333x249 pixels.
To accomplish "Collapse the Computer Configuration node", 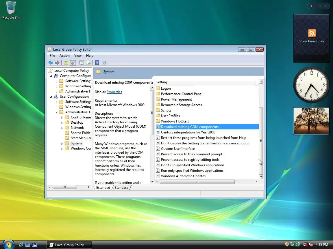I will [x=51, y=76].
